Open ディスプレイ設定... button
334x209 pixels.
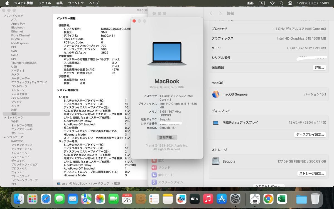(310, 134)
